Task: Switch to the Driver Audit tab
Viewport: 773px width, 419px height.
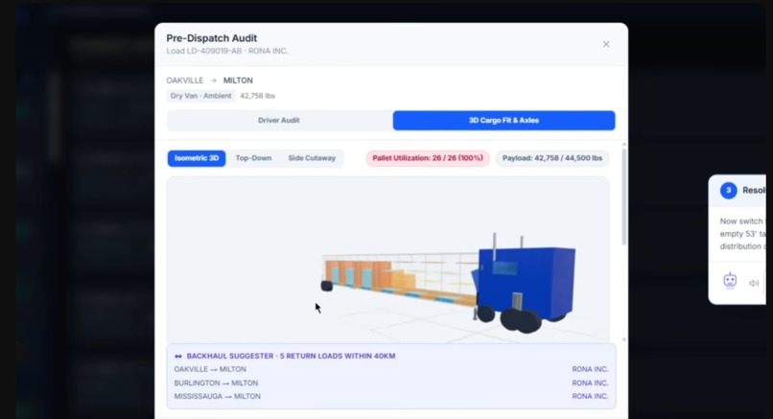Action: [x=279, y=120]
